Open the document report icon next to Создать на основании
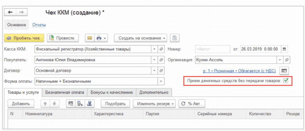The width and height of the screenshot is (305, 131). (x=175, y=38)
